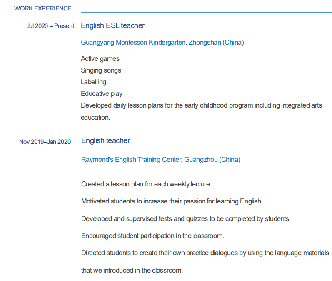Click the word 'education.' ending the first job

pos(95,118)
